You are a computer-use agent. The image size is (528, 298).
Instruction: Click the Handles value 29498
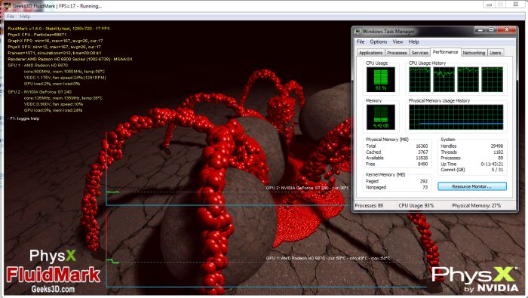497,146
